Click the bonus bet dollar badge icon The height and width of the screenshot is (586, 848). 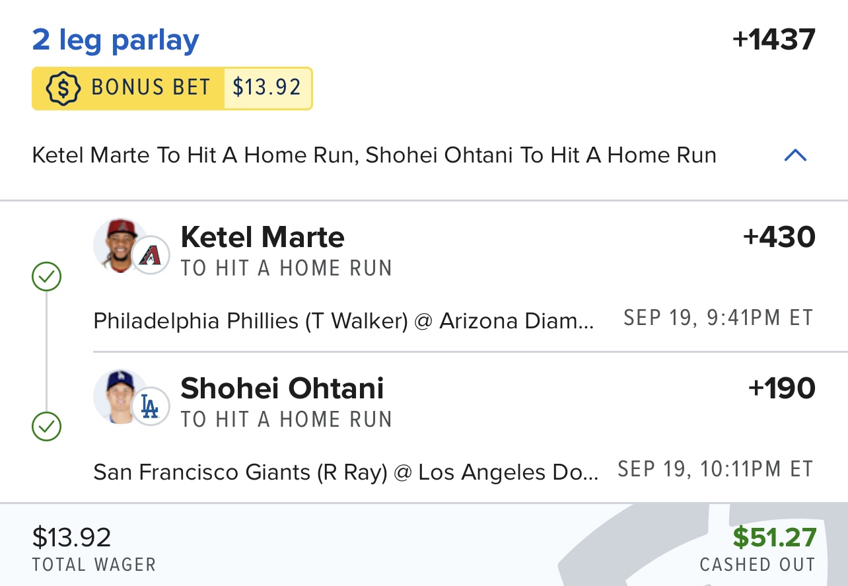[63, 88]
